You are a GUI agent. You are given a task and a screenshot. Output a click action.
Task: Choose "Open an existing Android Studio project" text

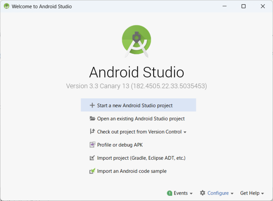[141, 119]
